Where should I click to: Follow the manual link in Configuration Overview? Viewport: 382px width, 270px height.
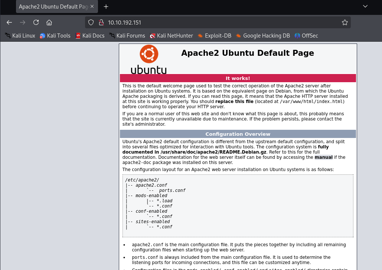tap(324, 157)
